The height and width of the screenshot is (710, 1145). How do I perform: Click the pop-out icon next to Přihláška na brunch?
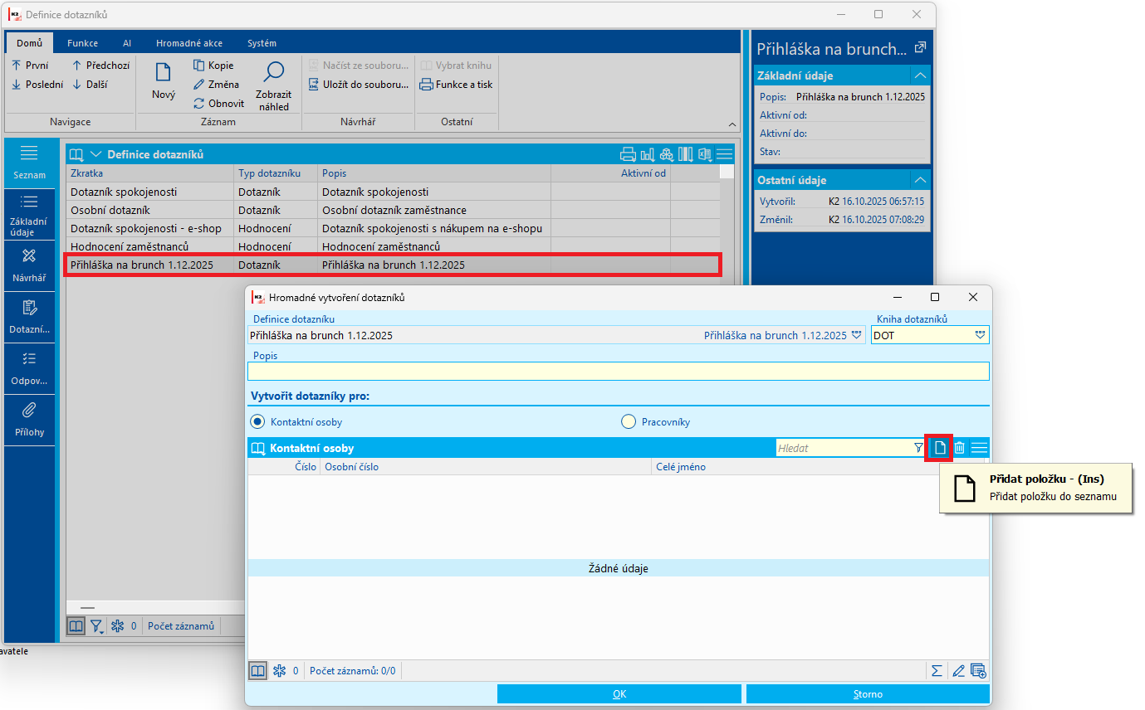tap(920, 48)
